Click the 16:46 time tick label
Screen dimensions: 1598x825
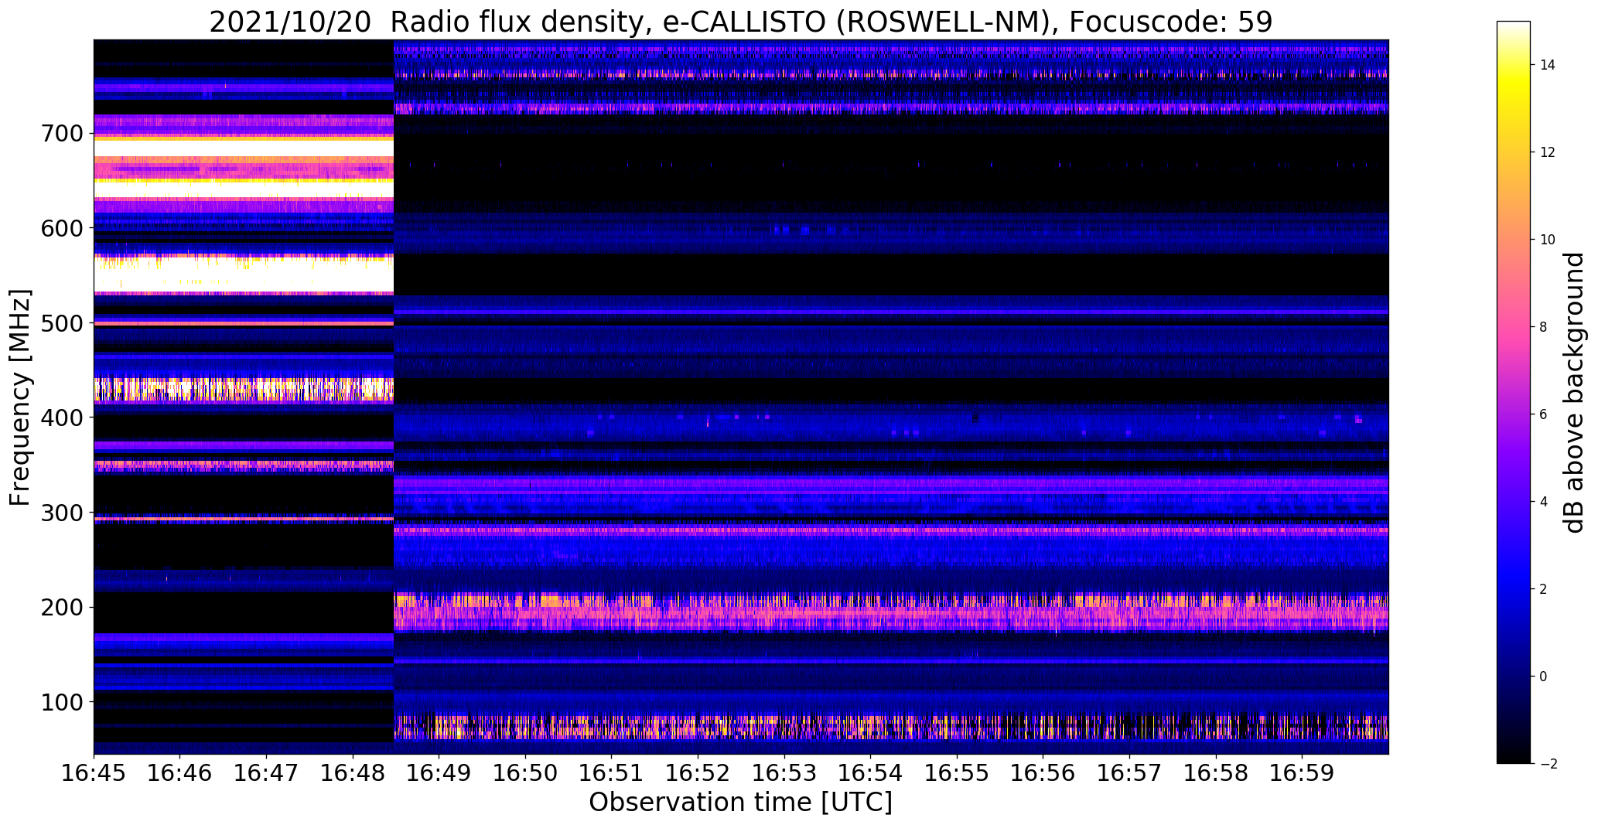click(180, 773)
